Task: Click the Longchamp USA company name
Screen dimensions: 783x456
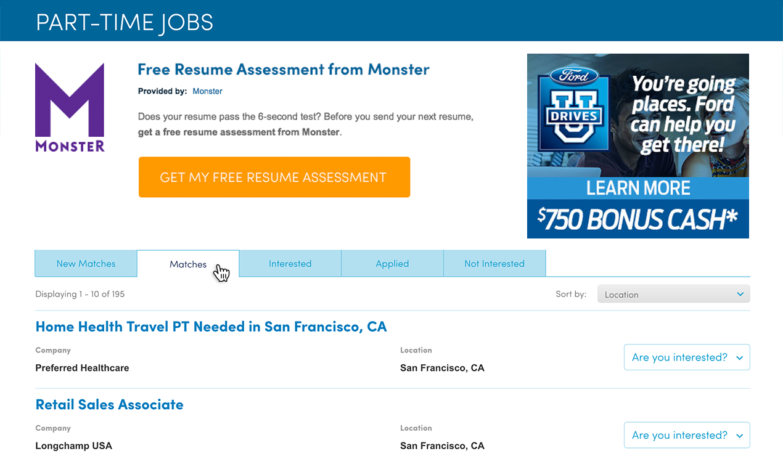Action: pos(74,446)
